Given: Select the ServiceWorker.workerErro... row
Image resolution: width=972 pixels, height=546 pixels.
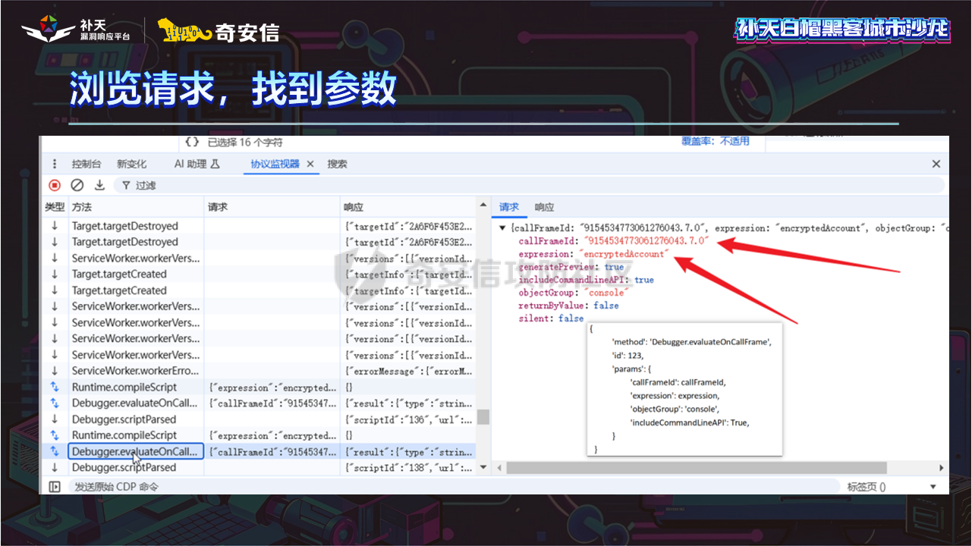Looking at the screenshot, I should click(259, 371).
